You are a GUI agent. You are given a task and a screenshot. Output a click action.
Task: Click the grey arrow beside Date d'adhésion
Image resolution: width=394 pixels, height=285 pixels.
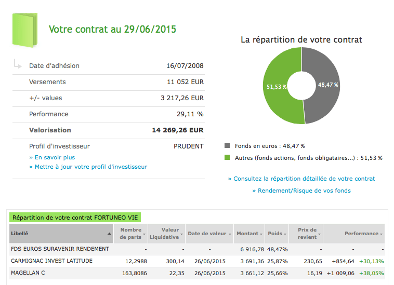(18, 65)
